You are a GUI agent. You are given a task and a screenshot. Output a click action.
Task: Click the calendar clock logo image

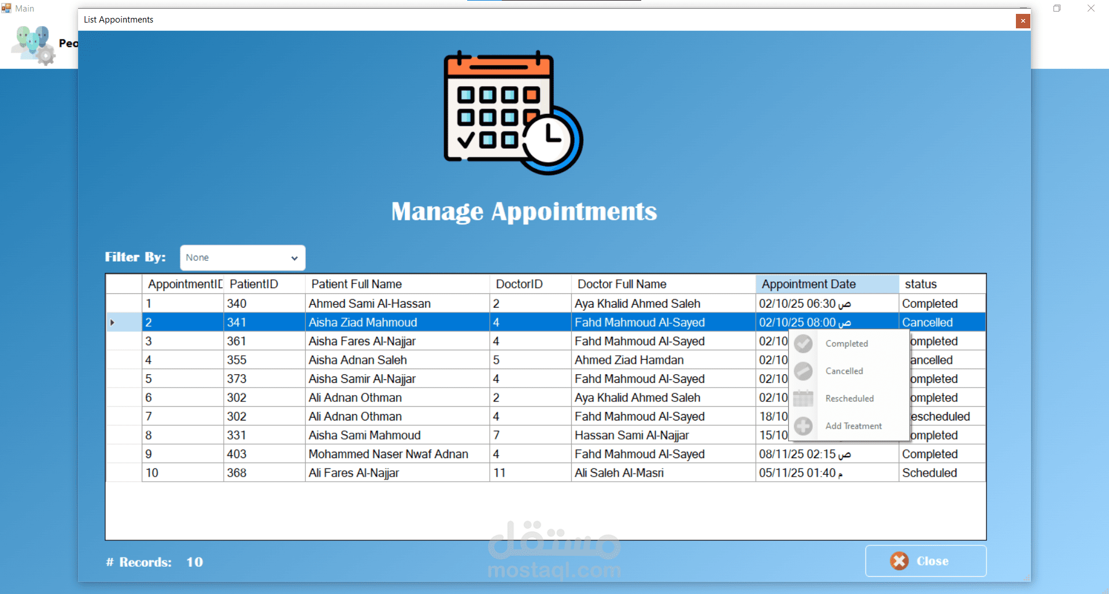(513, 112)
